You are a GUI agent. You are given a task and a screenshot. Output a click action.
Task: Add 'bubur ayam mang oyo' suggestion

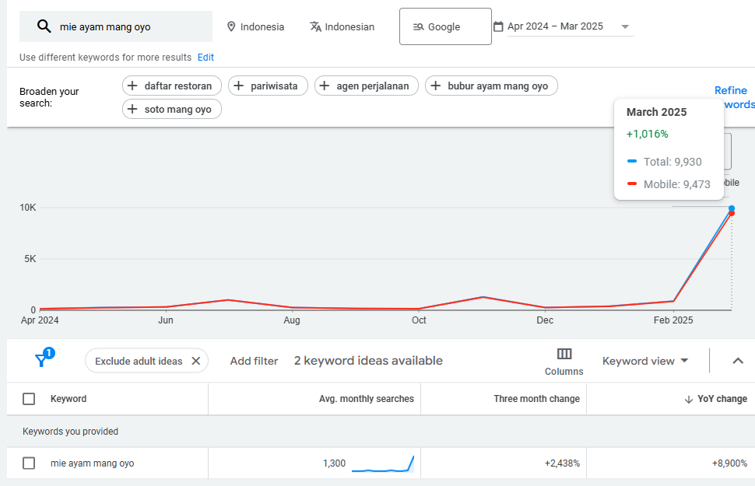point(491,86)
